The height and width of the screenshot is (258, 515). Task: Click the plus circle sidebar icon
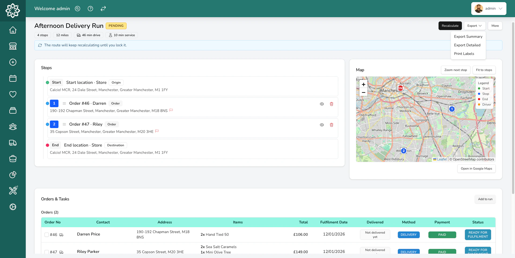click(x=13, y=62)
